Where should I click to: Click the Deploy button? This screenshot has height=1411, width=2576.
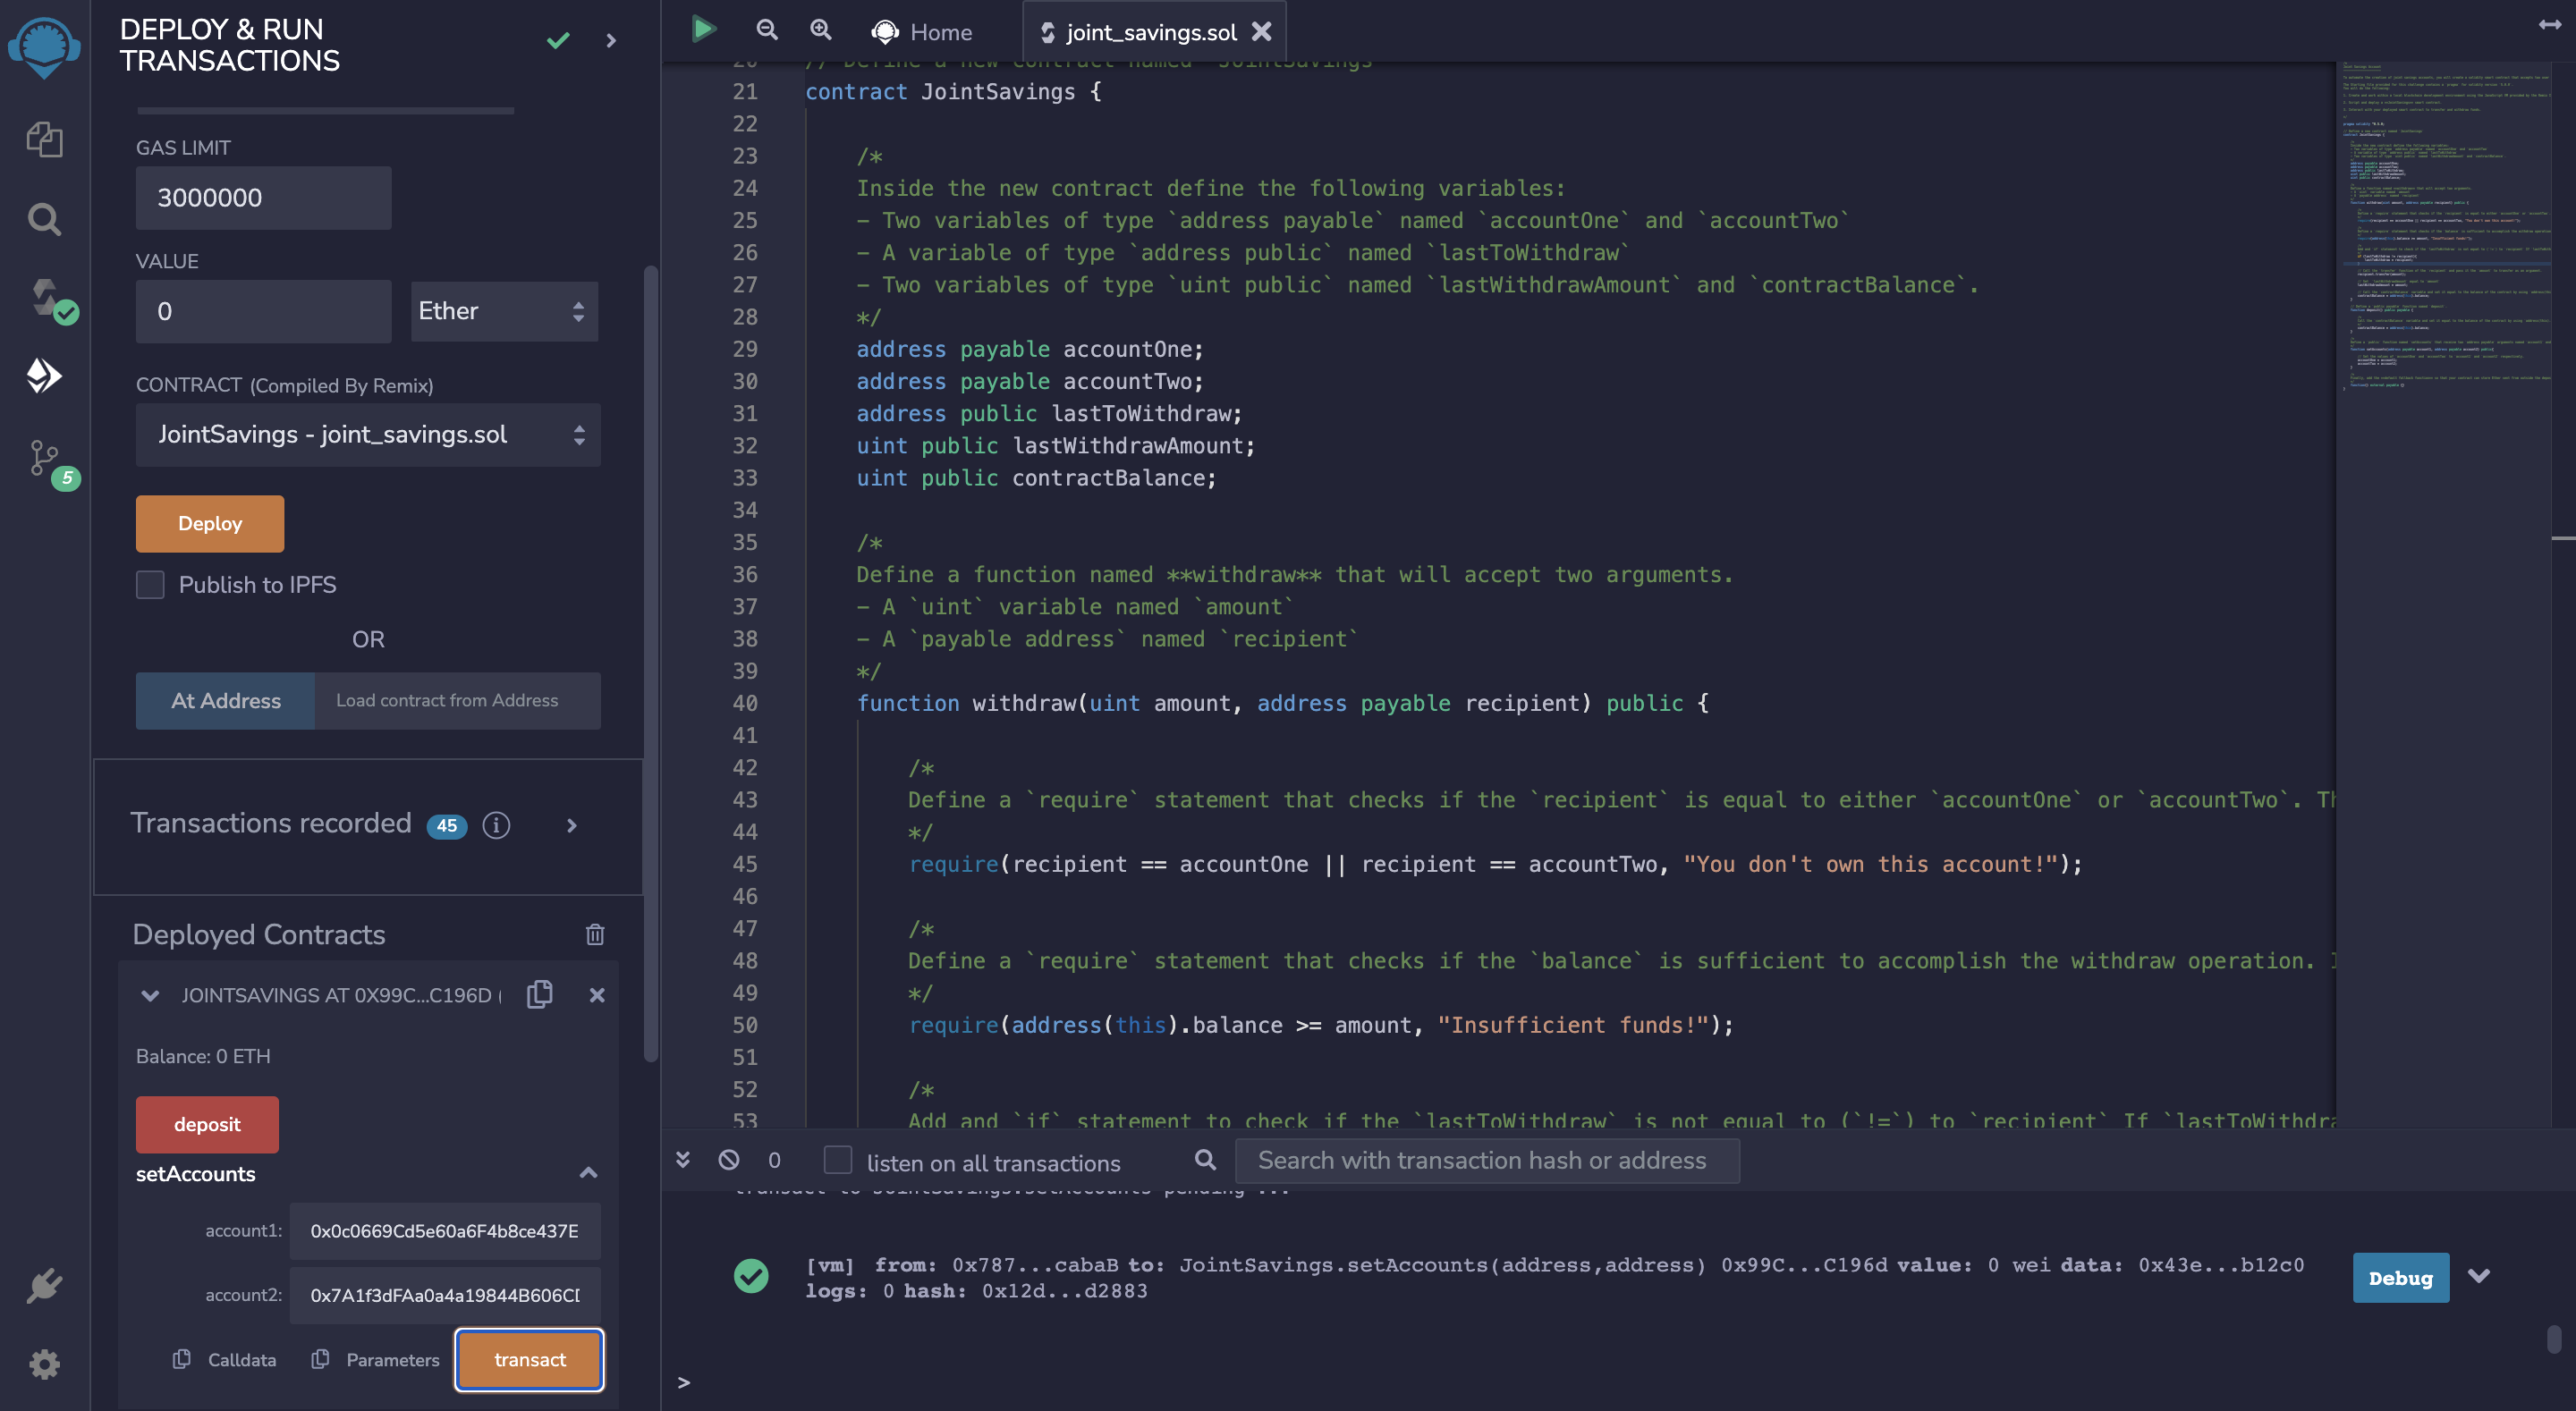[209, 523]
